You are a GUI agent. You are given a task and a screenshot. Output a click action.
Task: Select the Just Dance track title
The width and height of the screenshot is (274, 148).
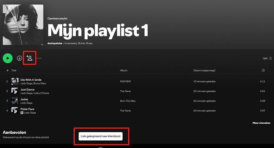27,90
